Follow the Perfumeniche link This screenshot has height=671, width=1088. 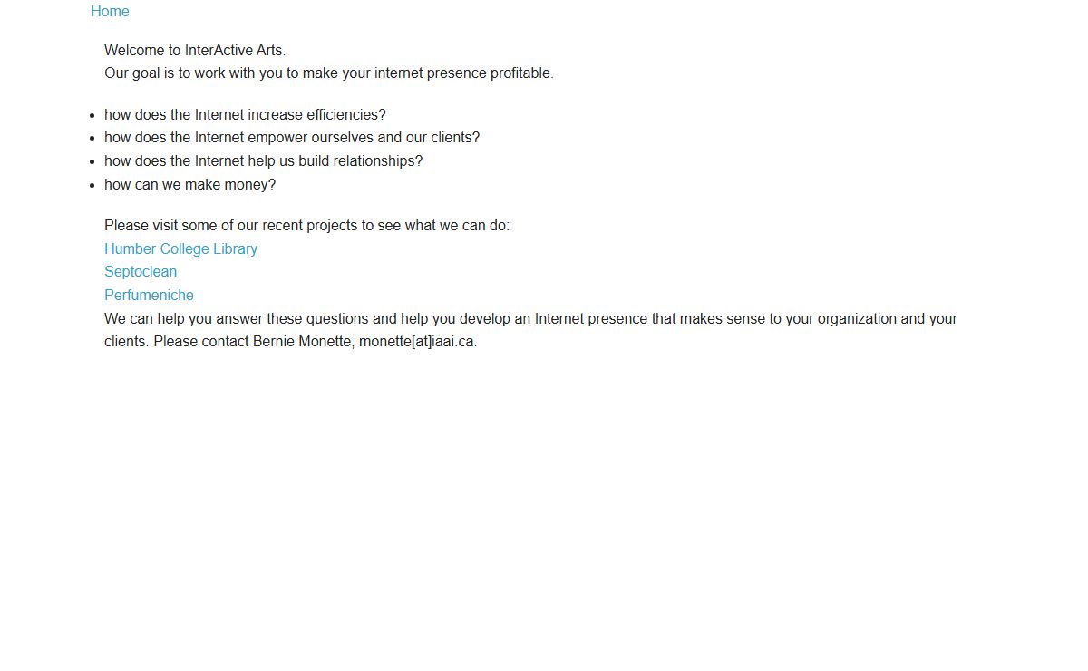tap(149, 296)
